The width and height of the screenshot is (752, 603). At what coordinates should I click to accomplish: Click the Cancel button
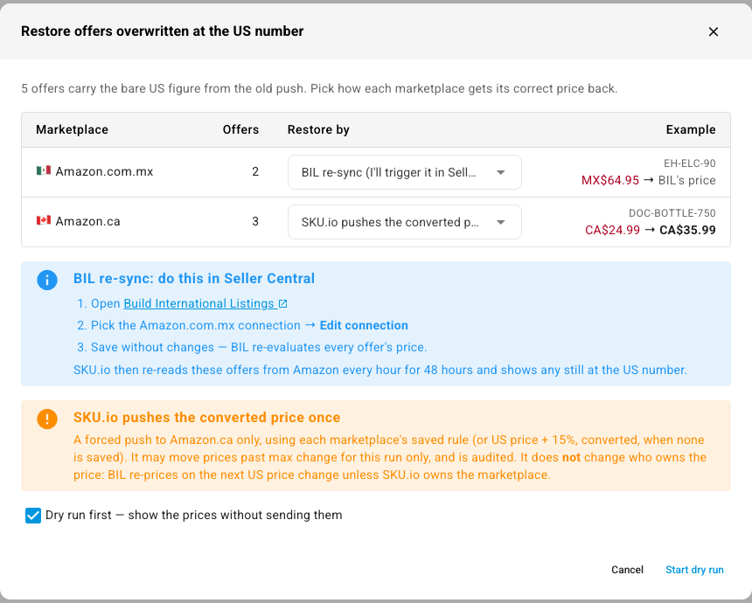point(627,570)
